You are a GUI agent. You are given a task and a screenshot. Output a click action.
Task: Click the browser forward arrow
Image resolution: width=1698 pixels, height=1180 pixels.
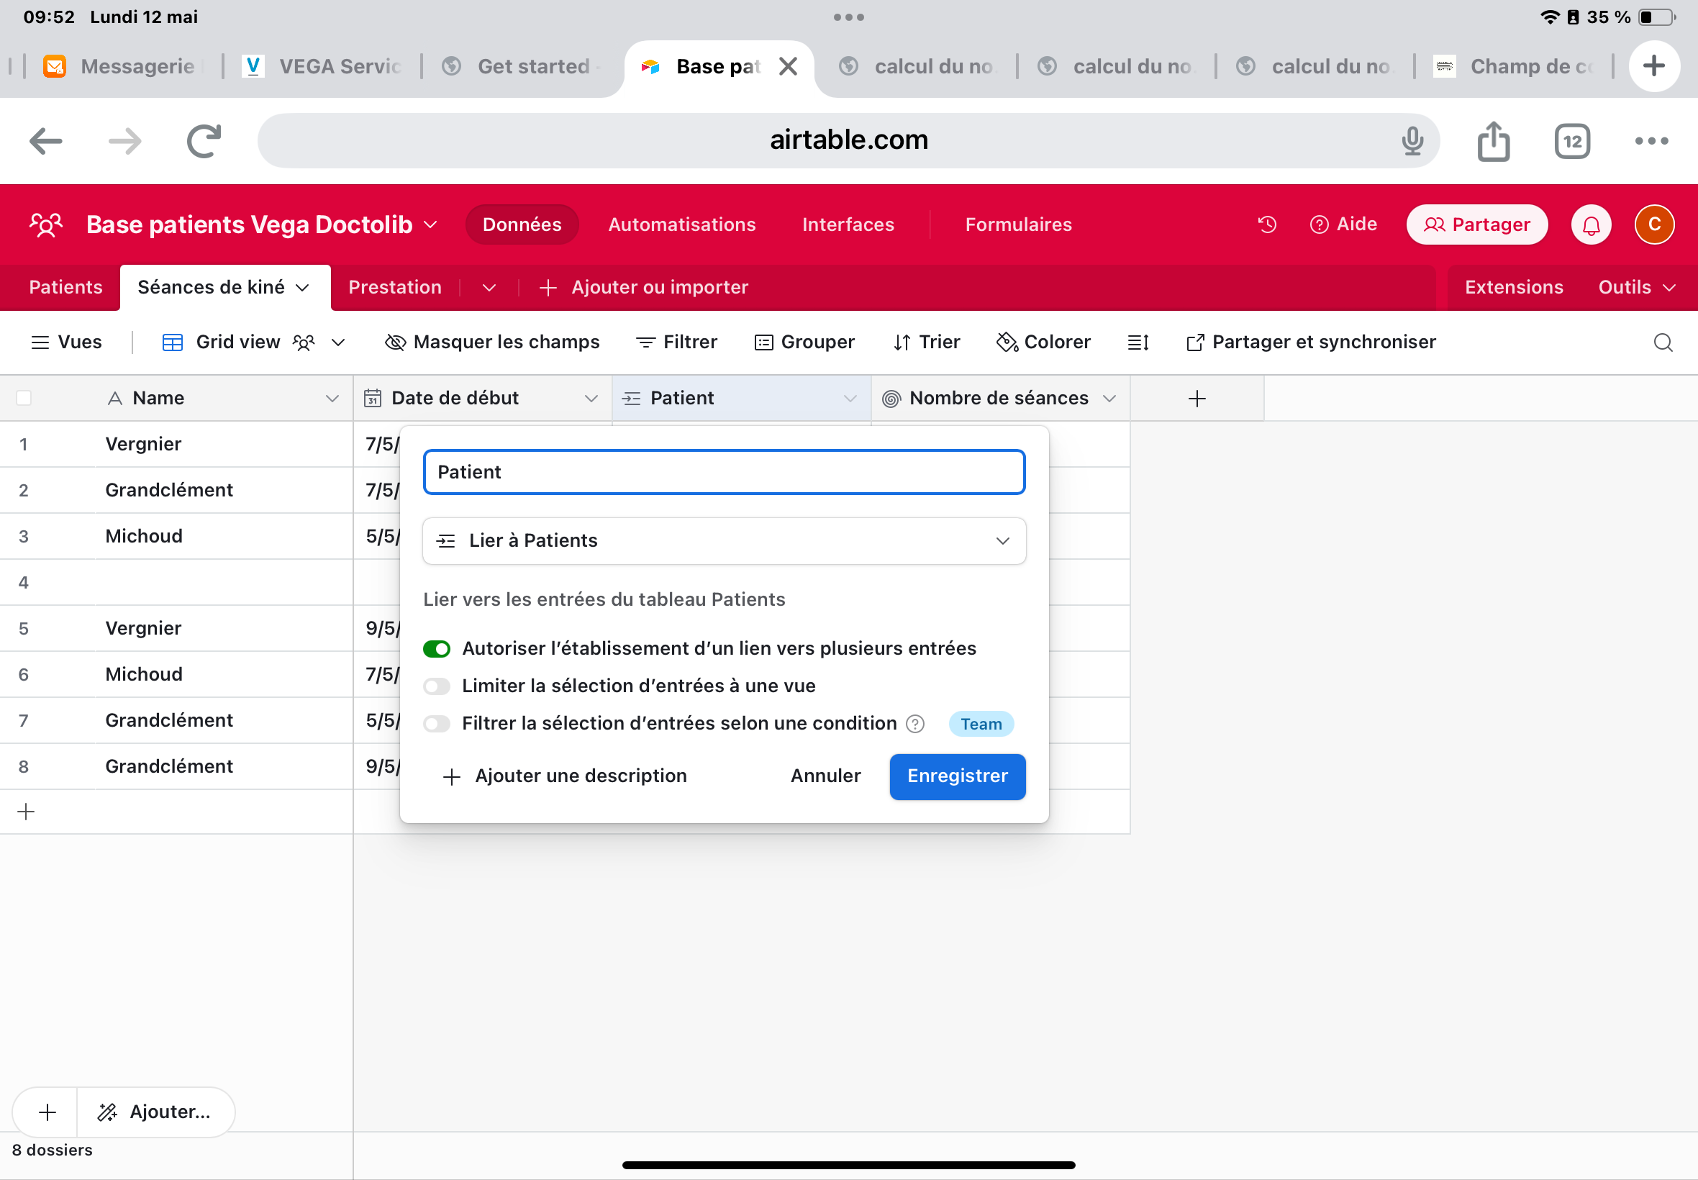coord(125,140)
